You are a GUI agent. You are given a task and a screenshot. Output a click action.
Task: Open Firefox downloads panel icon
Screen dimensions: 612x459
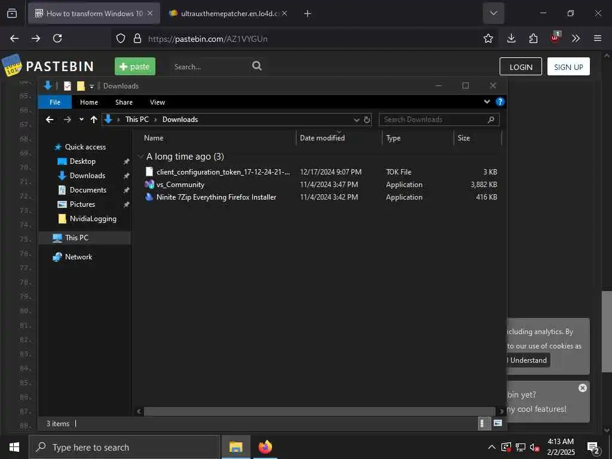[x=512, y=38]
